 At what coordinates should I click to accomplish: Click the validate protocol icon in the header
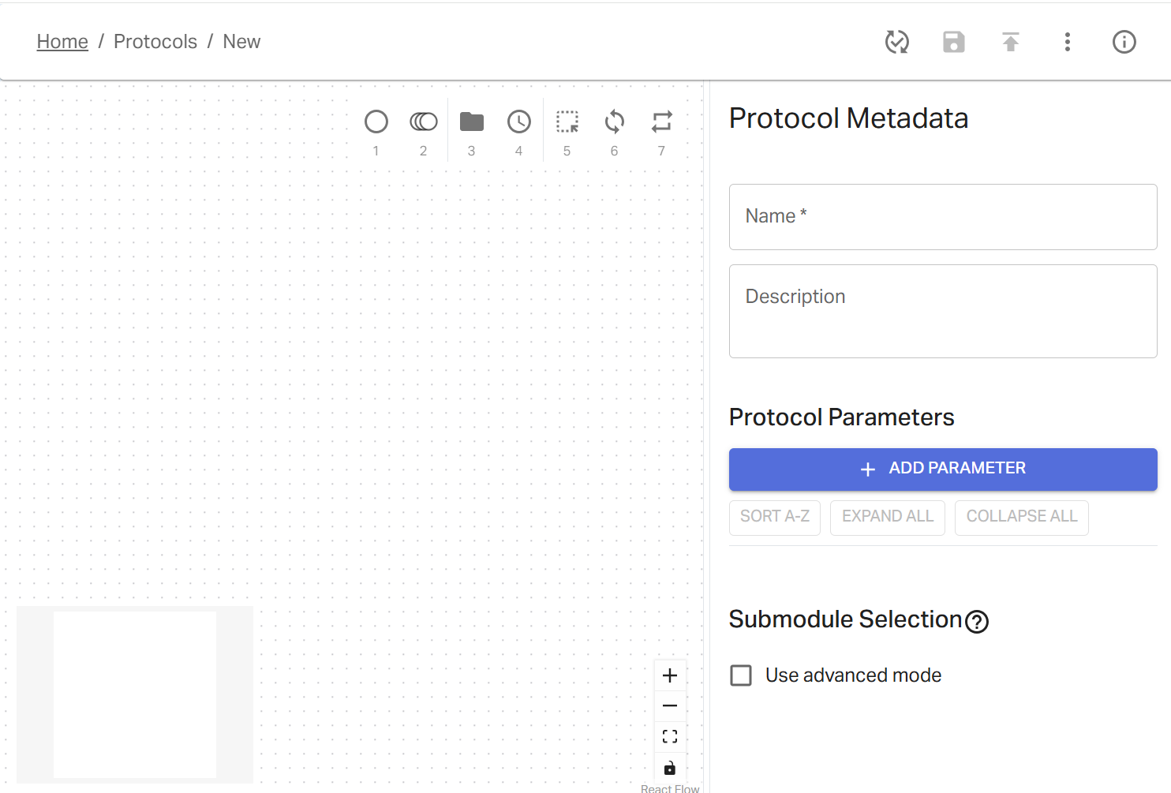point(896,42)
